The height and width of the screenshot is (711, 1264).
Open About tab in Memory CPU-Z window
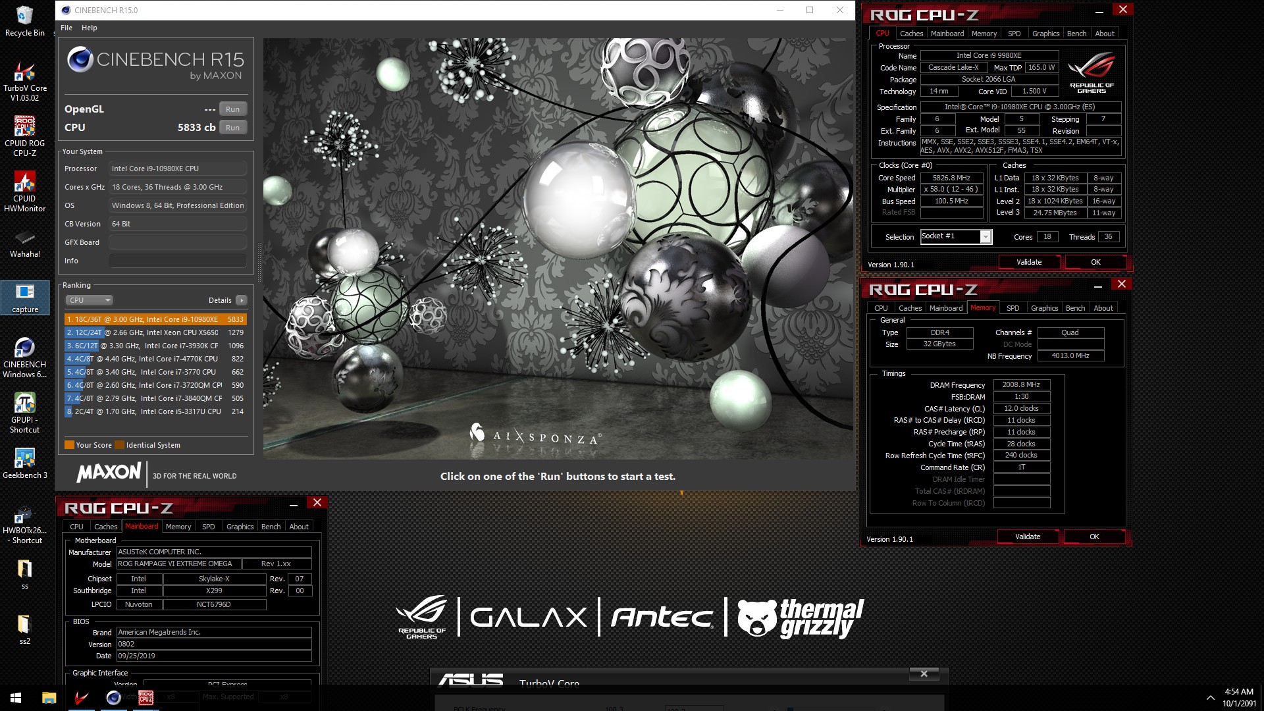click(1103, 308)
